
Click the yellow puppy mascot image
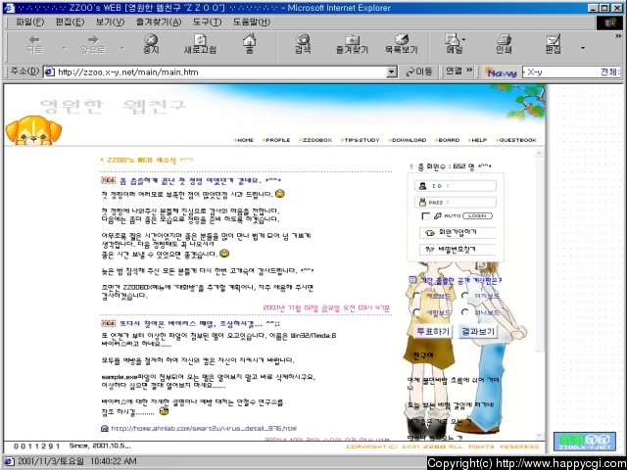pyautogui.click(x=33, y=130)
